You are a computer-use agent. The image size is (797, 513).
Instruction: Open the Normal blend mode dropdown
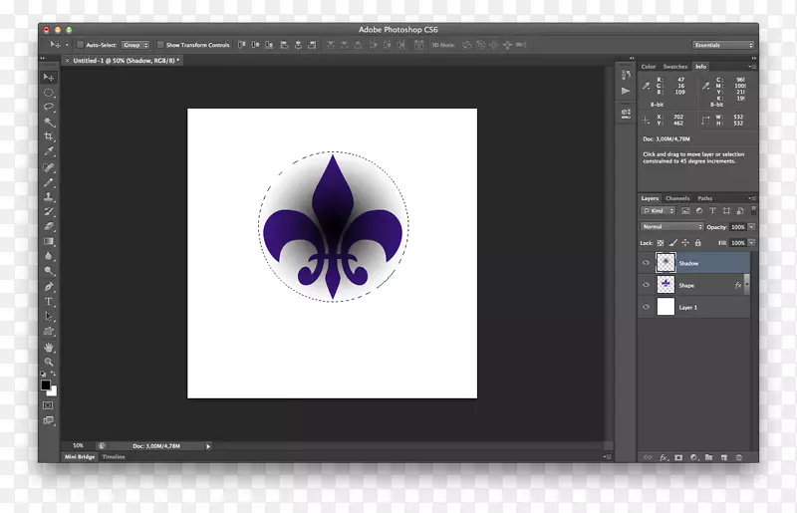(672, 227)
